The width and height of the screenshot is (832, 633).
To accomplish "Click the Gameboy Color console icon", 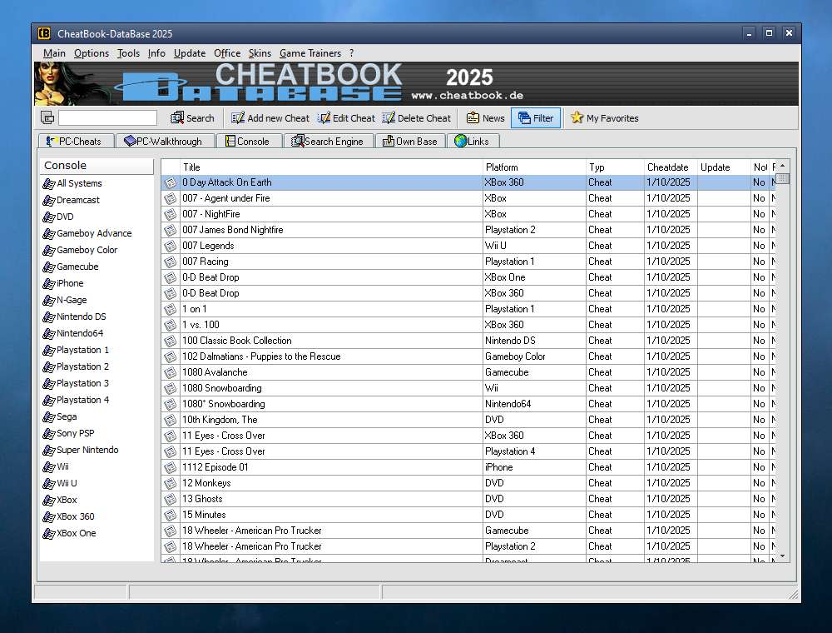I will [x=49, y=250].
